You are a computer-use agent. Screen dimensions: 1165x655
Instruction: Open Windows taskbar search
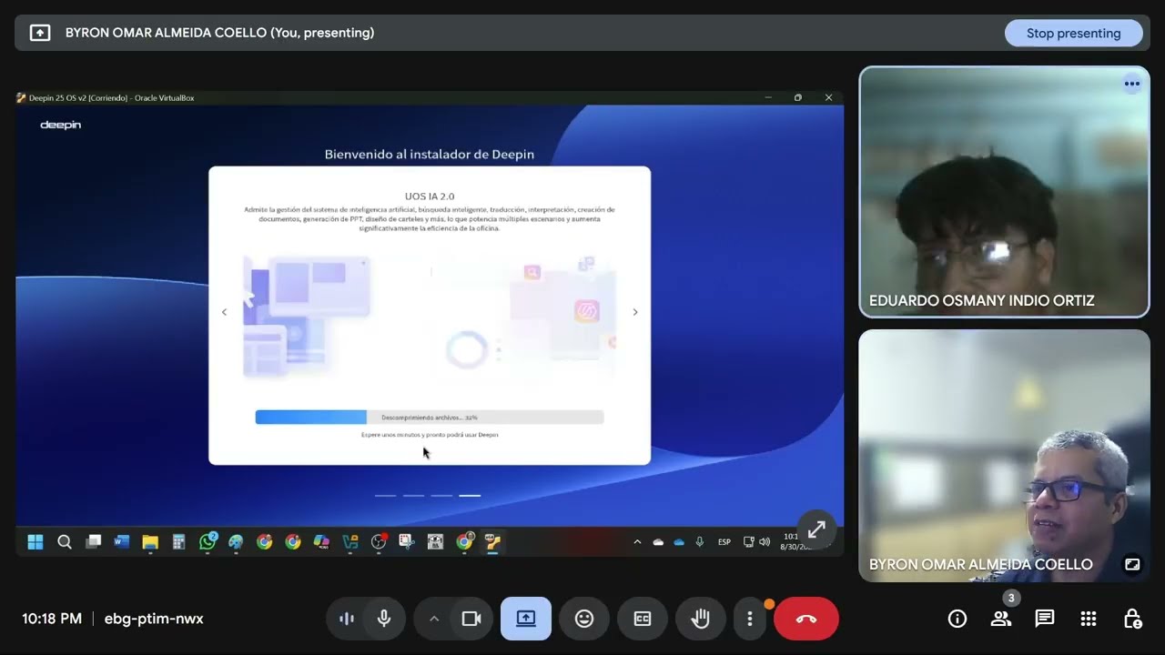65,542
